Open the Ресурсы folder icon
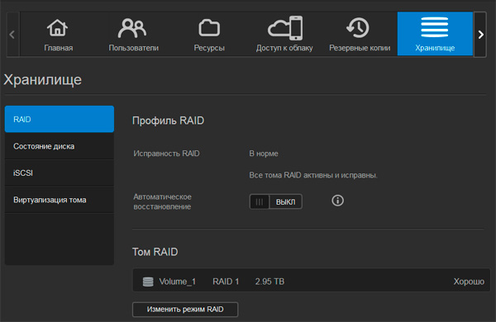This screenshot has height=322, width=496. tap(209, 28)
